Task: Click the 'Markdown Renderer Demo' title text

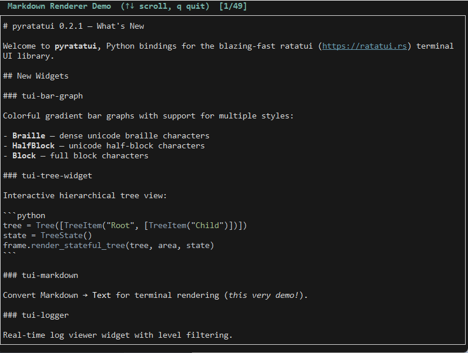Action: click(x=59, y=6)
